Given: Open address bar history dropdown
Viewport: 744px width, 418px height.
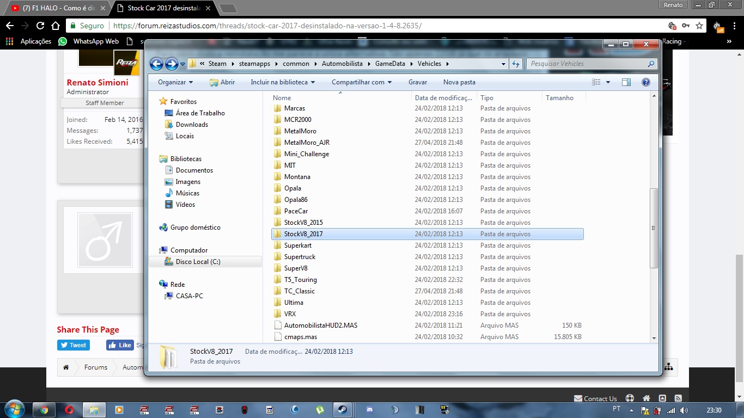Looking at the screenshot, I should (503, 64).
